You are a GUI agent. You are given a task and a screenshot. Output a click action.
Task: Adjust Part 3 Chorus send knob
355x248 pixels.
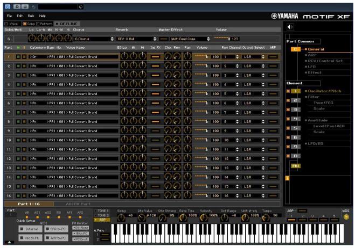pyautogui.click(x=168, y=75)
